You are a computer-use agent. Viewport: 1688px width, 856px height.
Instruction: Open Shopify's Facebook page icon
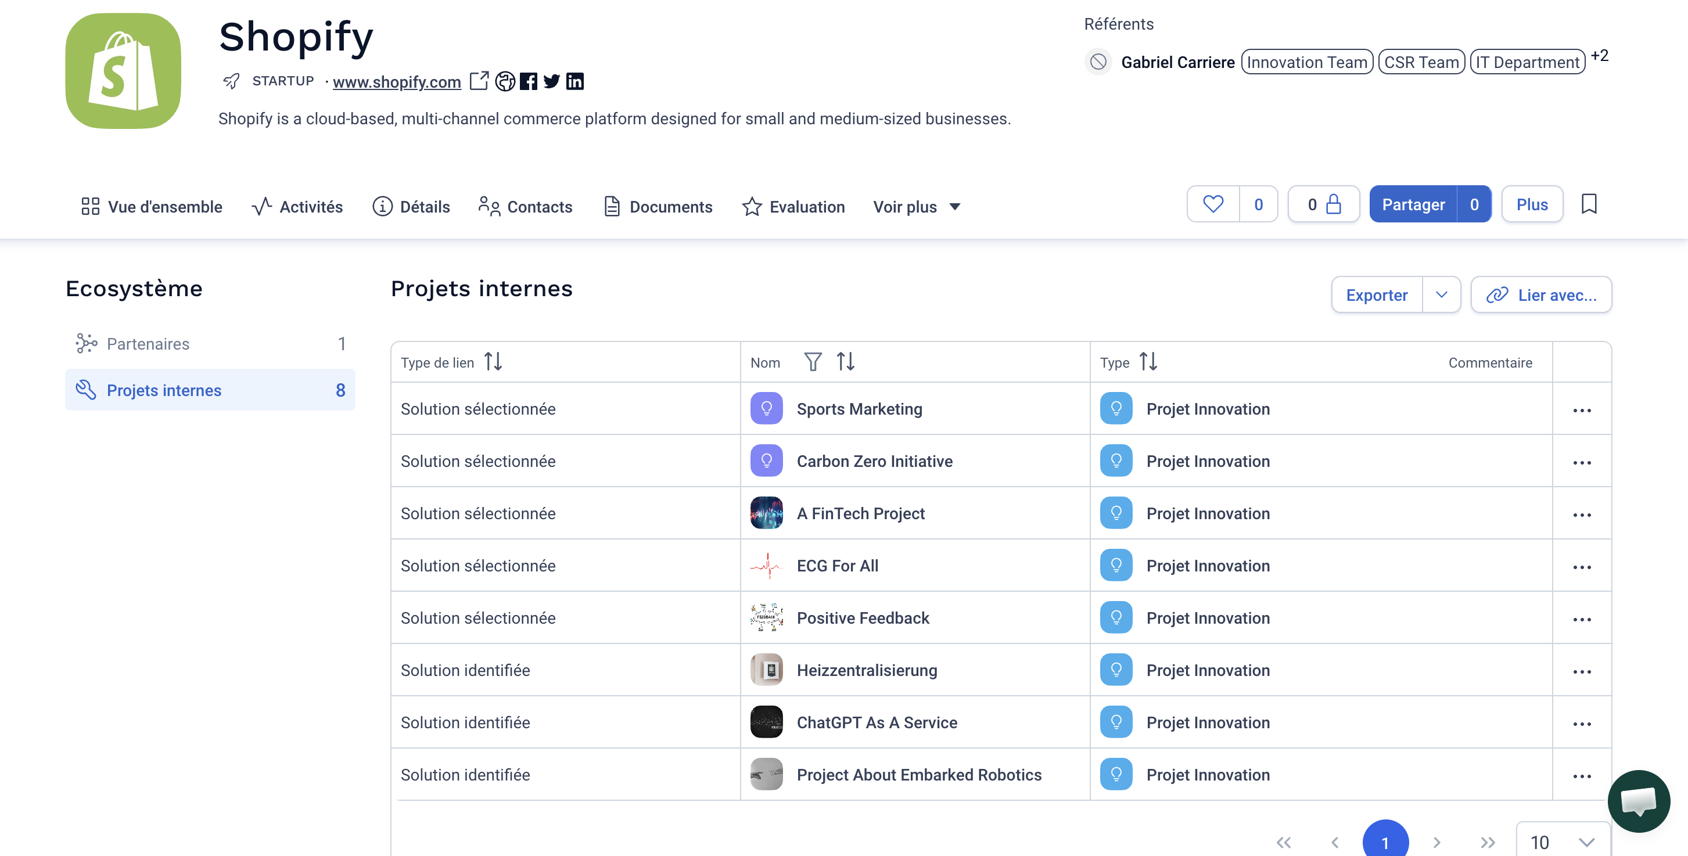pyautogui.click(x=528, y=81)
